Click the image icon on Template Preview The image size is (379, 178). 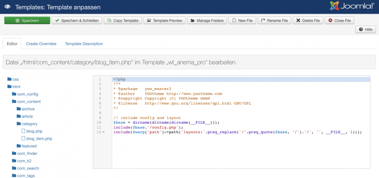149,20
